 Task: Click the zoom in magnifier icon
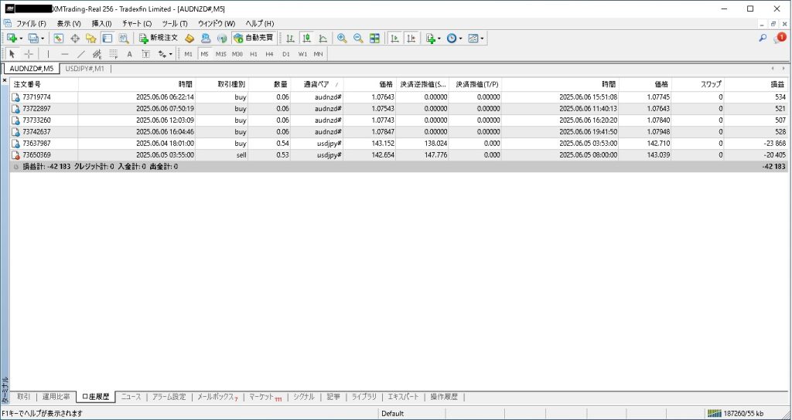(x=341, y=38)
